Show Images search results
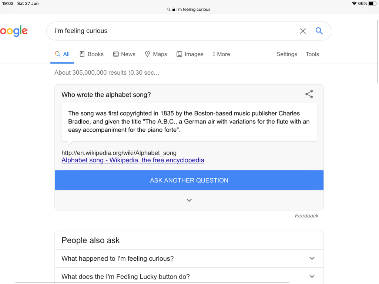Screen dimensions: 379x284 190,54
